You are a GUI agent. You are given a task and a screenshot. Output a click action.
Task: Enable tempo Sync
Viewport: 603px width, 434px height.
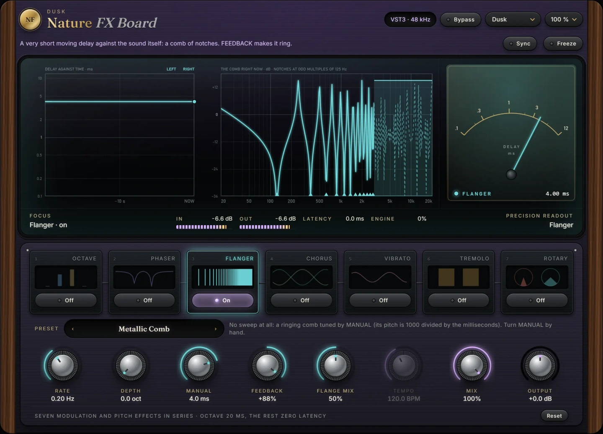click(x=520, y=44)
